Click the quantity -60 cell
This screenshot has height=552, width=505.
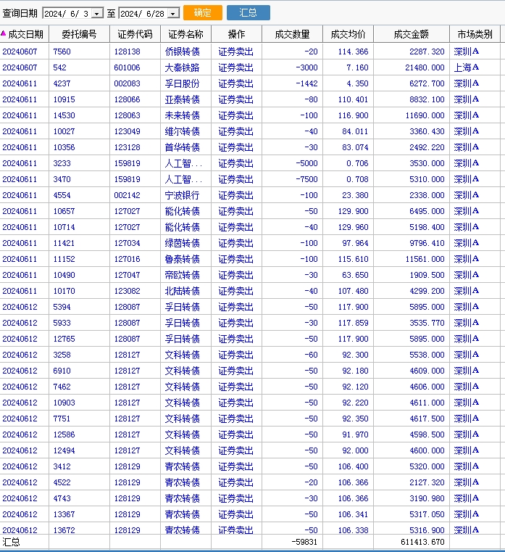tap(311, 355)
